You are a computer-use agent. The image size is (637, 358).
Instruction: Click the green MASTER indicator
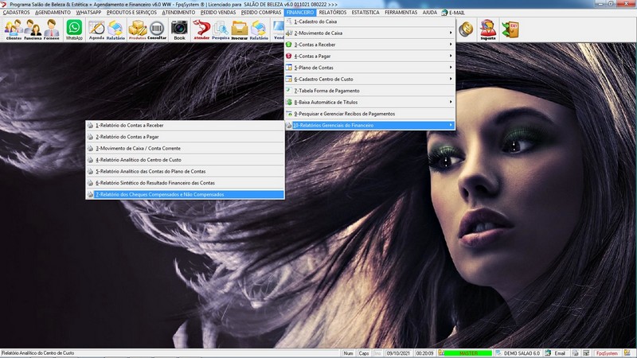point(468,353)
